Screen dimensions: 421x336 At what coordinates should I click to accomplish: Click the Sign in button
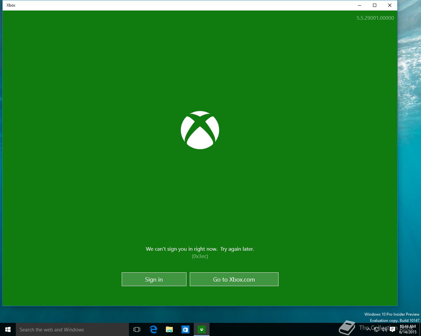pos(154,279)
